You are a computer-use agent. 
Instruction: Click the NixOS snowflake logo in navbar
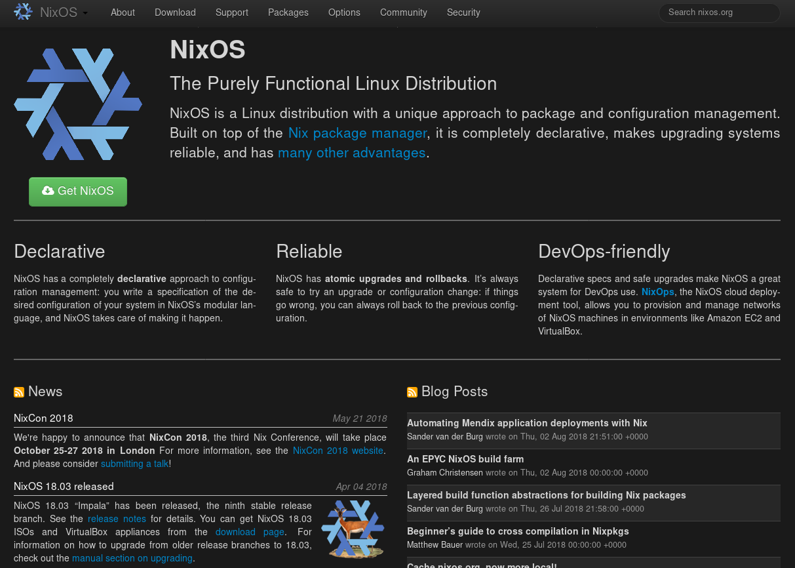coord(23,12)
